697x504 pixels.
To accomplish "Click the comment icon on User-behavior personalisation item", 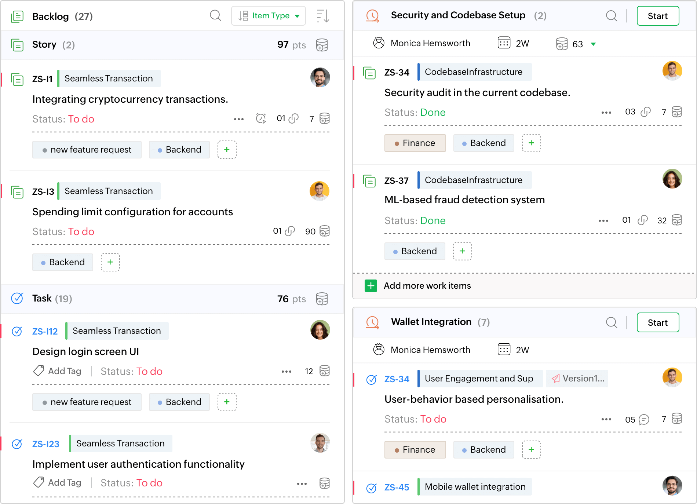I will tap(644, 419).
